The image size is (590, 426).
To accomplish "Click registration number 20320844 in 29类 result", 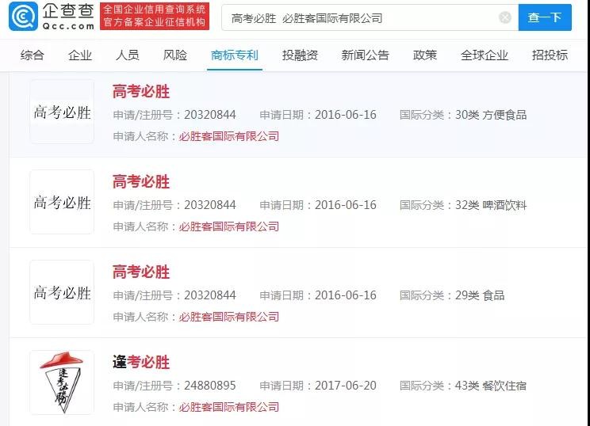I will click(x=210, y=295).
